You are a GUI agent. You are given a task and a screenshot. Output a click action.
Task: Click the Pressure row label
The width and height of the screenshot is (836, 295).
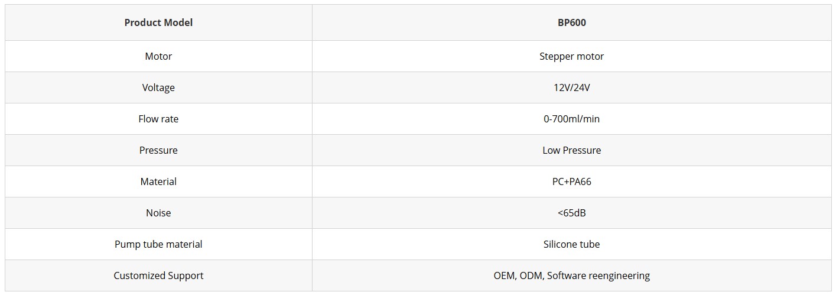pyautogui.click(x=158, y=150)
